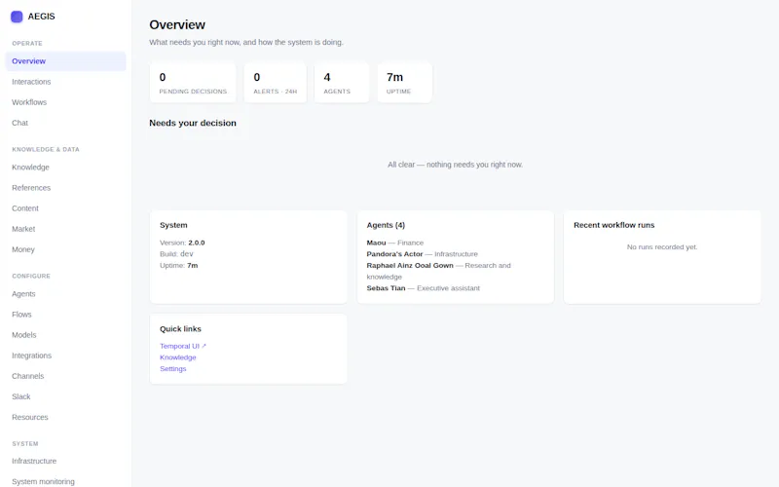Screen dimensions: 779x487
Task: Navigate to Infrastructure under System
Action: [65, 461]
